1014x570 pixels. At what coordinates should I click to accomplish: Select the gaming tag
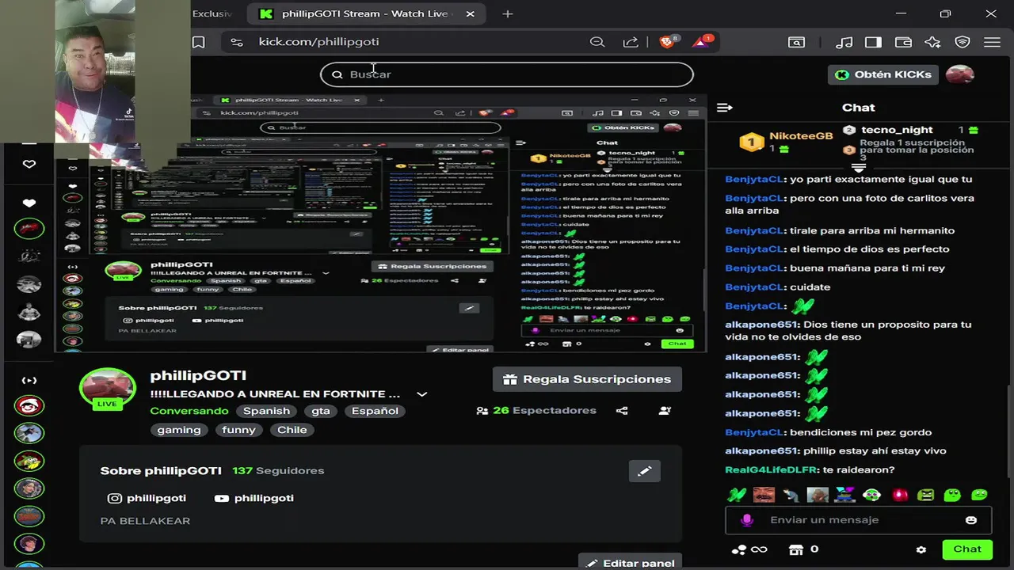[x=179, y=430]
